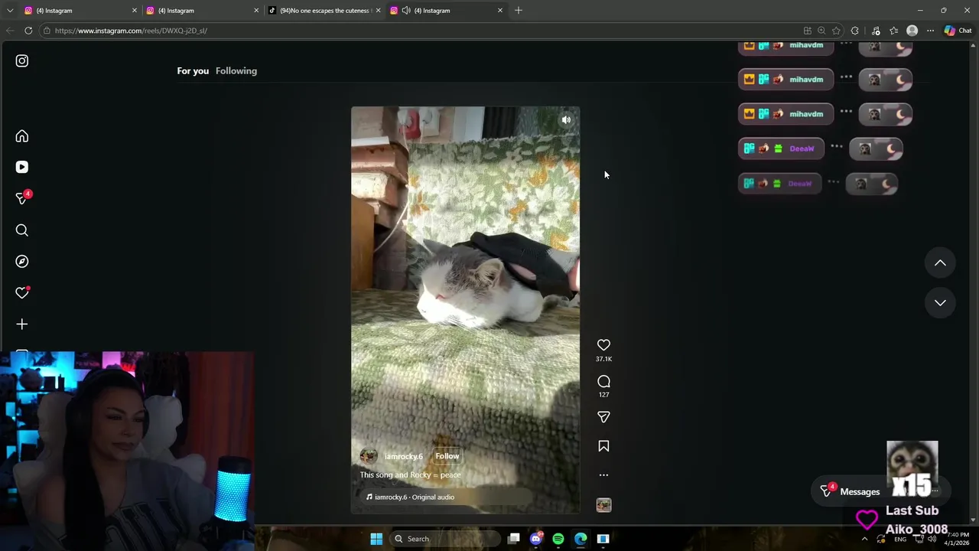
Task: Go to Home in Instagram sidebar
Action: (22, 136)
